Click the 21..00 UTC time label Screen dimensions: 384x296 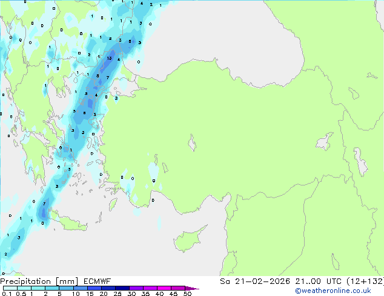click(318, 282)
